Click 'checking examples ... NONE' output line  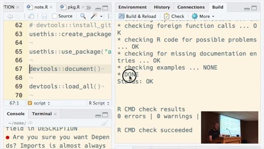(x=167, y=67)
